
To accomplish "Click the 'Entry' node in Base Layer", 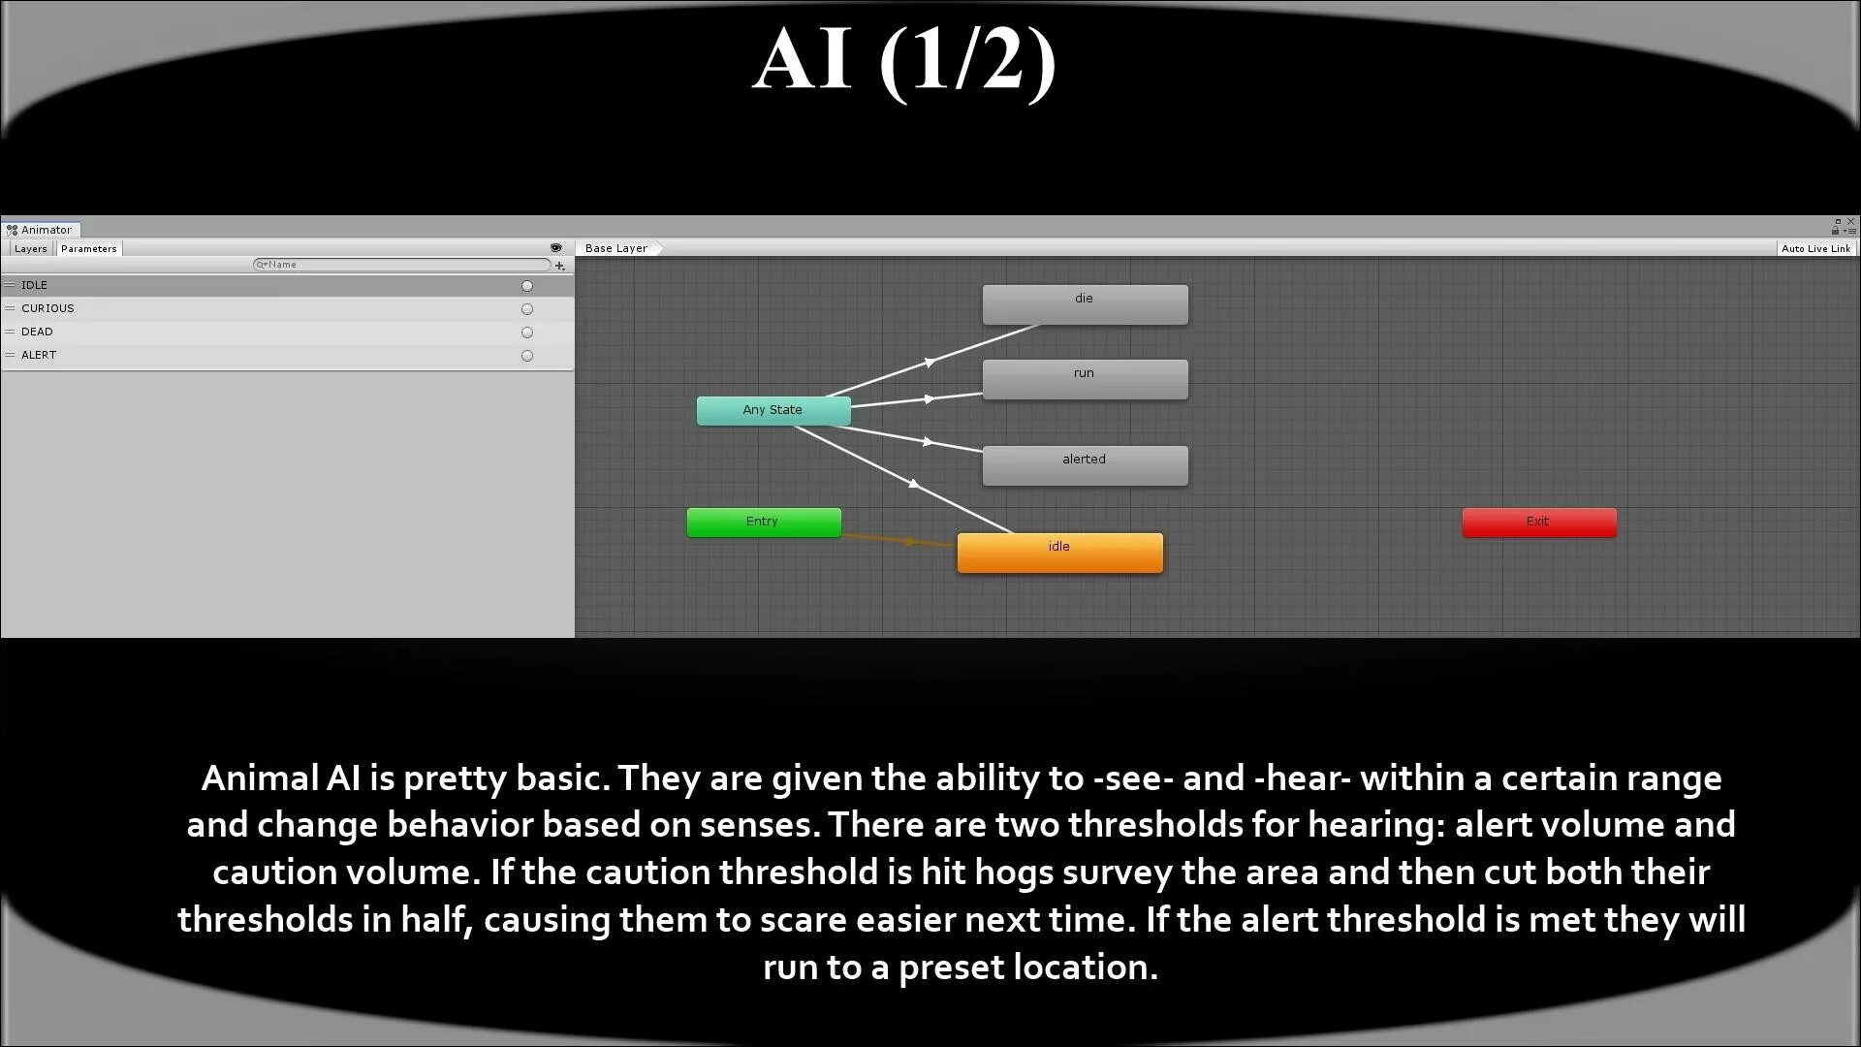I will 763,521.
